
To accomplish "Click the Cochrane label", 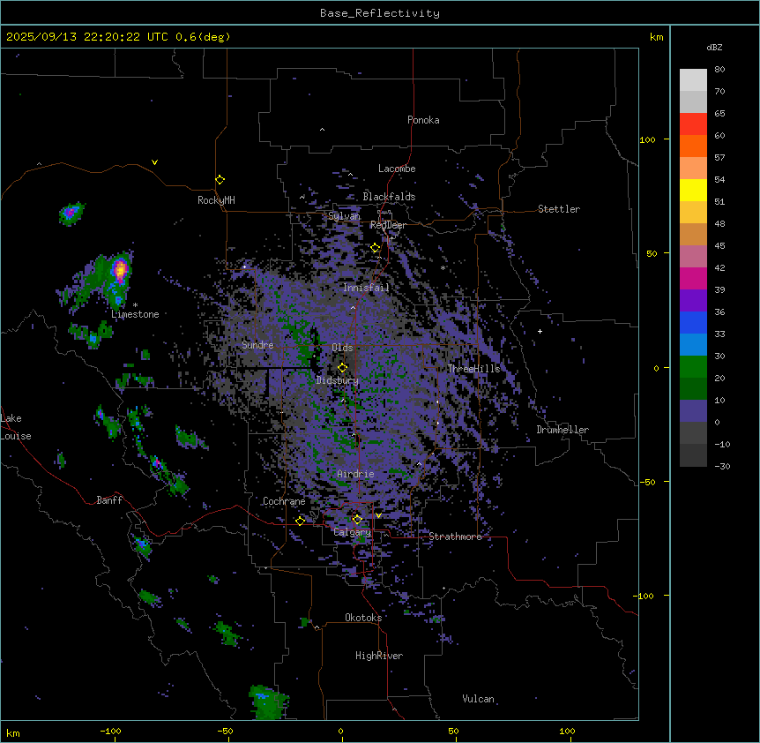I will (x=284, y=501).
